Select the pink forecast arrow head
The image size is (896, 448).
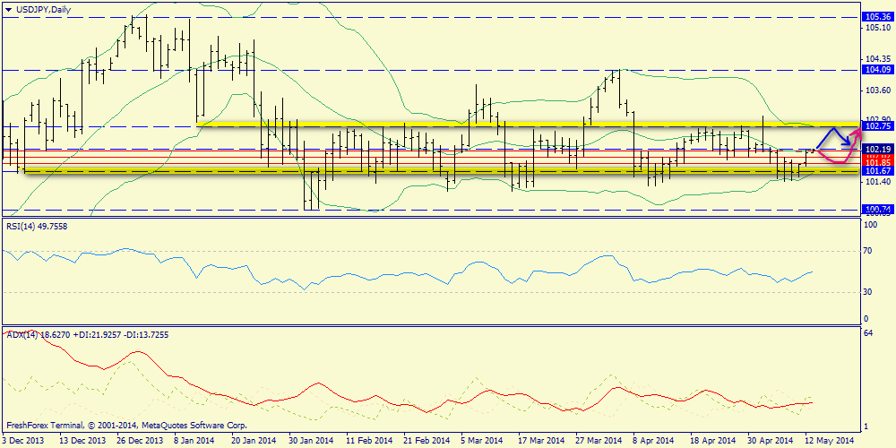pos(857,134)
